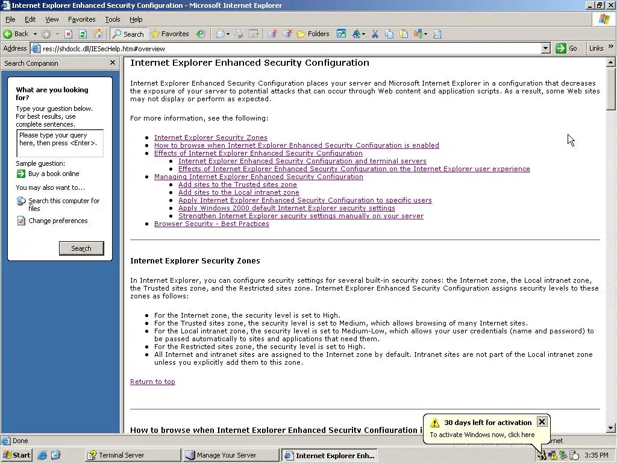Screen dimensions: 617x463
Task: Open the Help menu
Action: click(136, 19)
